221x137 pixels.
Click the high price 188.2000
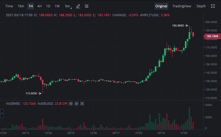pos(65,15)
